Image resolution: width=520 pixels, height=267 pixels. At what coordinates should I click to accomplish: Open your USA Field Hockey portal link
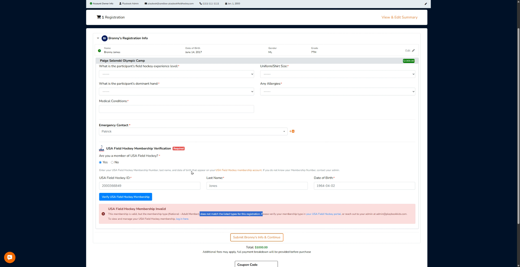point(323,214)
